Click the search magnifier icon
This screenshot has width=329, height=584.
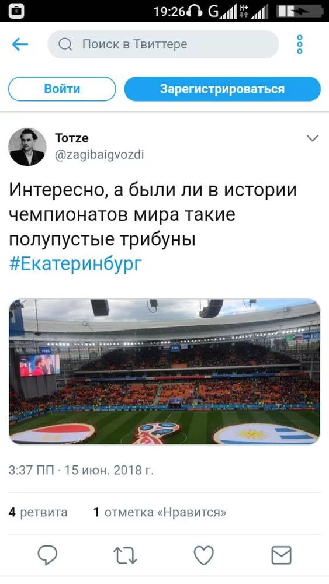[65, 45]
